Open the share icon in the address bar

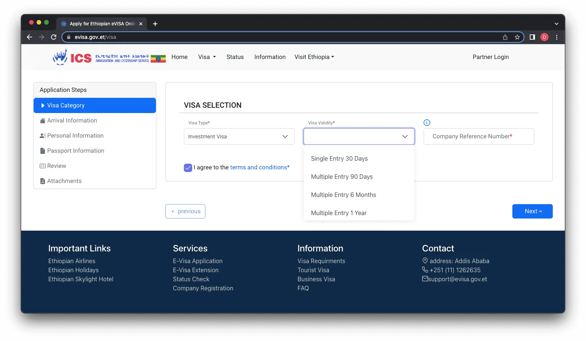pos(505,37)
